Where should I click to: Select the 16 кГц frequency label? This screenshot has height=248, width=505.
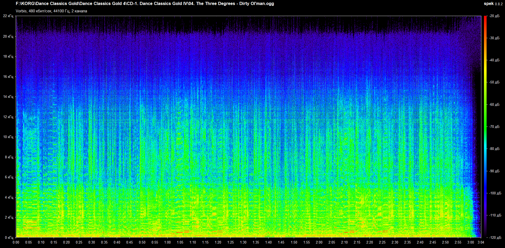[x=8, y=77]
